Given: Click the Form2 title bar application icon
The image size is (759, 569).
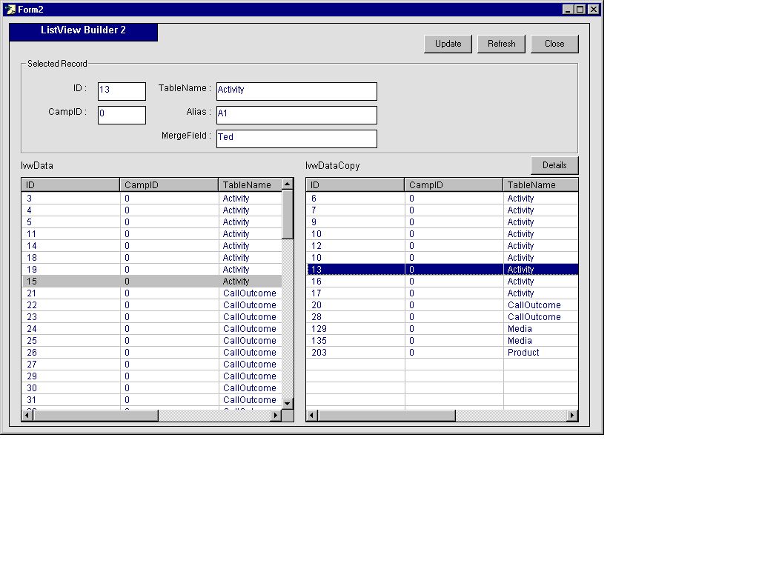Looking at the screenshot, I should [x=10, y=9].
